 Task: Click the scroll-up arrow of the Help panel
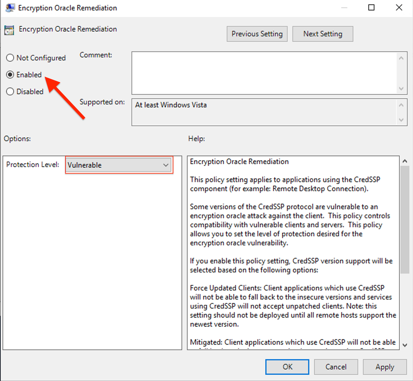[405, 160]
